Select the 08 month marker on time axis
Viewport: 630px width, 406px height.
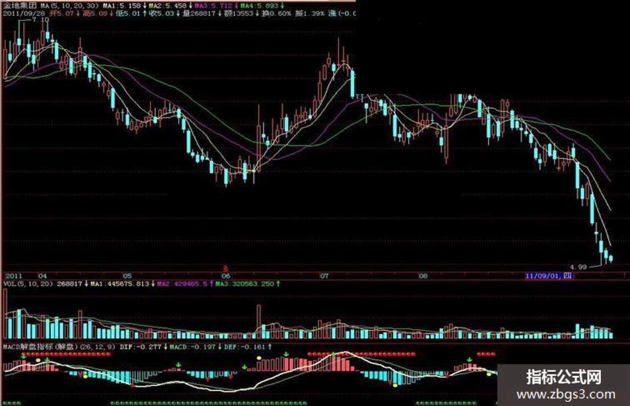(423, 276)
